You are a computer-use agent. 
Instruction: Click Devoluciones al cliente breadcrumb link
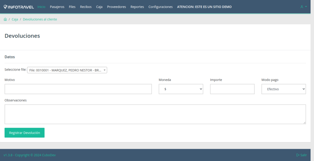(40, 19)
